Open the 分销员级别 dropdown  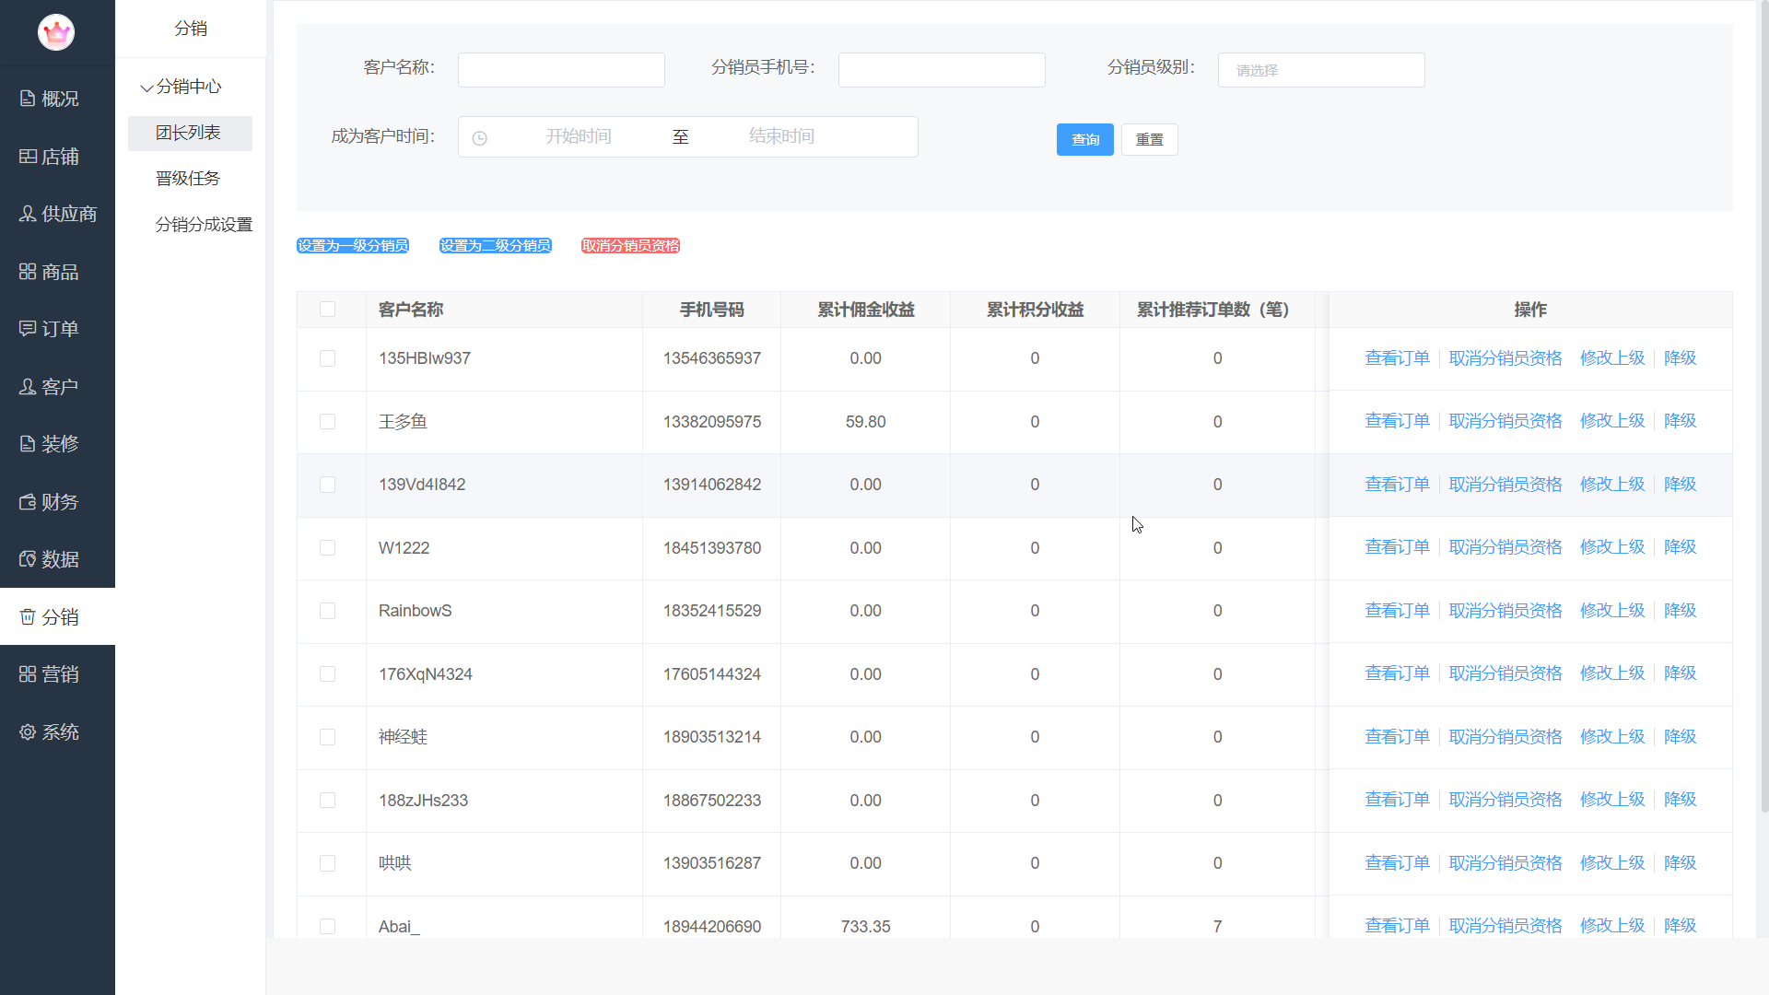pyautogui.click(x=1321, y=70)
